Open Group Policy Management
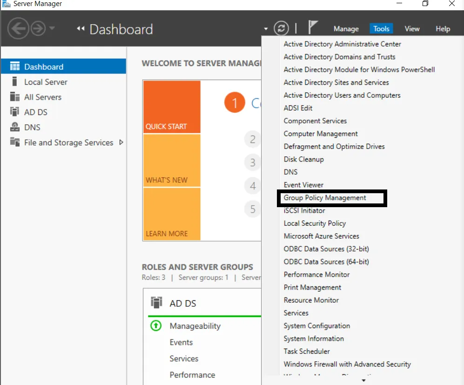Viewport: 464px width, 385px height. pos(325,198)
